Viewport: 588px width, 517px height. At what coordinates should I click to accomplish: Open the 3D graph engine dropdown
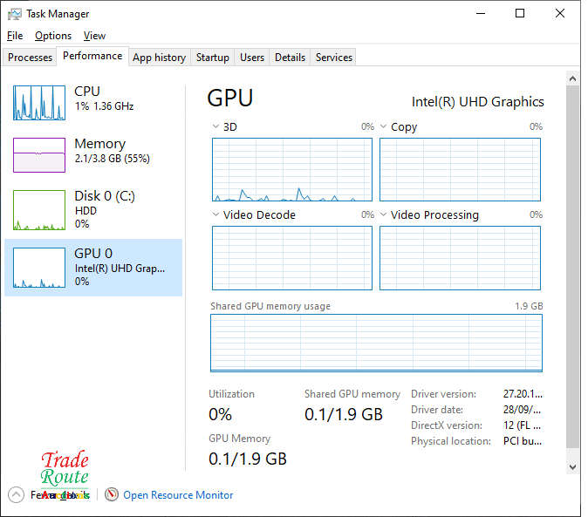216,127
